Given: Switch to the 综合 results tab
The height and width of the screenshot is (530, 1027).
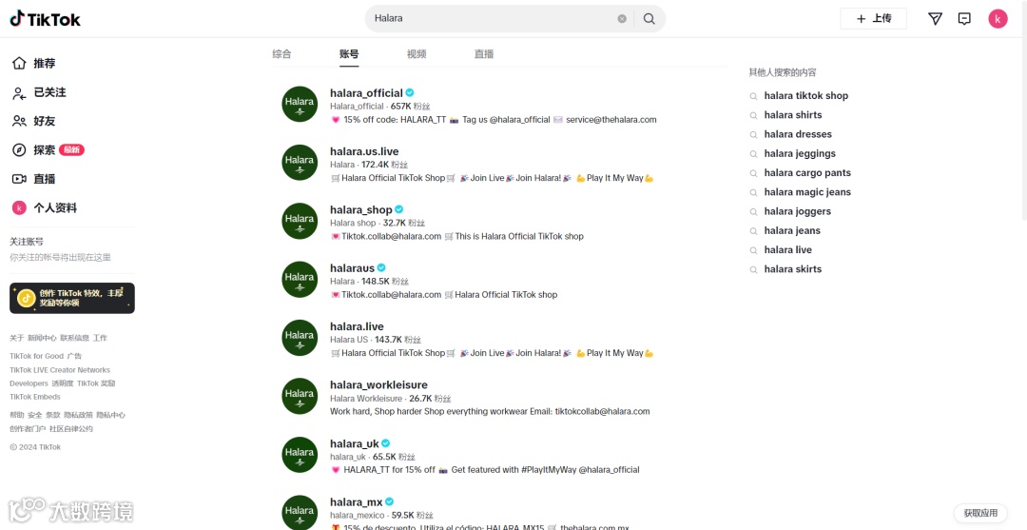Looking at the screenshot, I should pos(281,53).
